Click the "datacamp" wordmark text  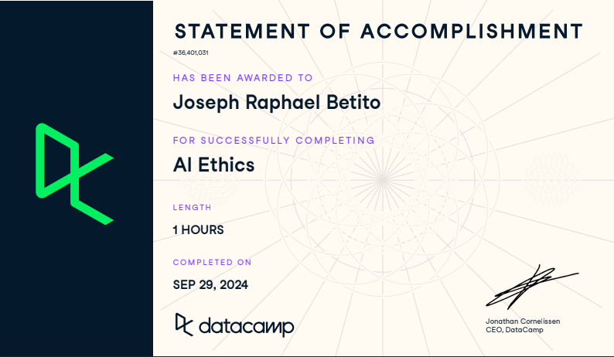pos(246,326)
